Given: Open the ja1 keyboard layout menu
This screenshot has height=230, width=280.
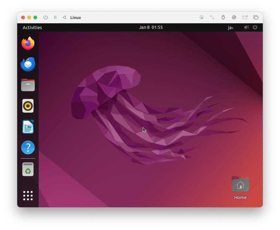Looking at the screenshot, I should click(231, 27).
